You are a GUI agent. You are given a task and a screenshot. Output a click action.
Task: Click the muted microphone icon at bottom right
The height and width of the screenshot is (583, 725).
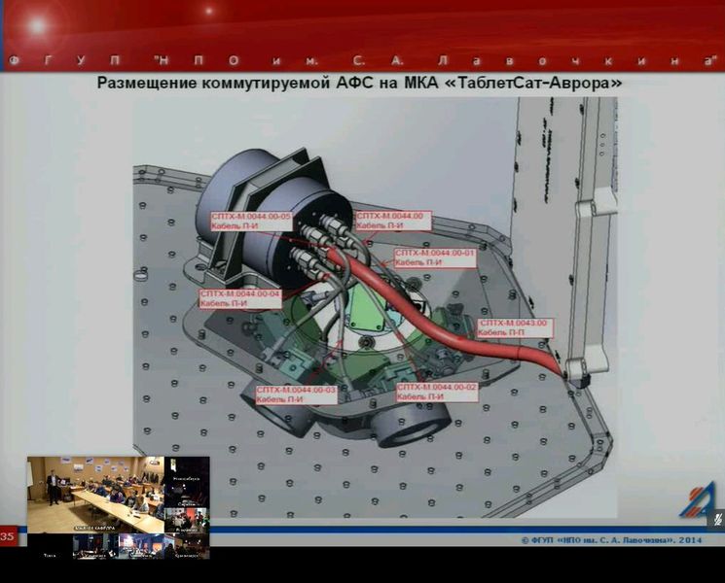coord(717,520)
